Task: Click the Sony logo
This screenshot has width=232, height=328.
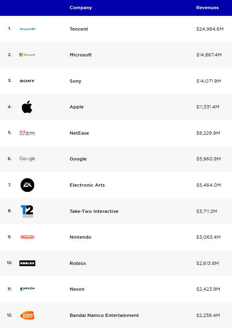Action: 27,81
